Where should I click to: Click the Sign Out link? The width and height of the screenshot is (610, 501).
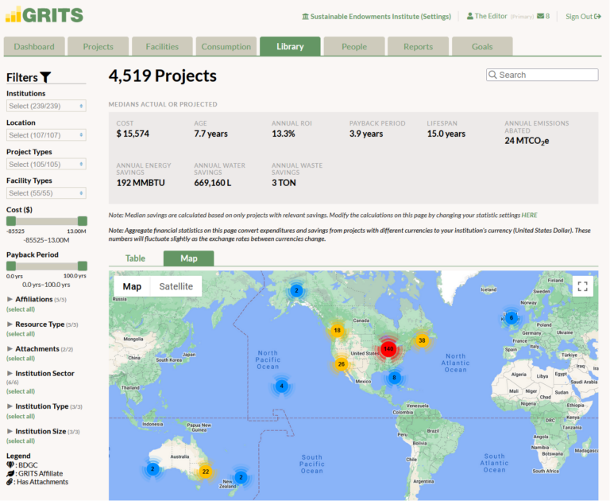tap(583, 16)
